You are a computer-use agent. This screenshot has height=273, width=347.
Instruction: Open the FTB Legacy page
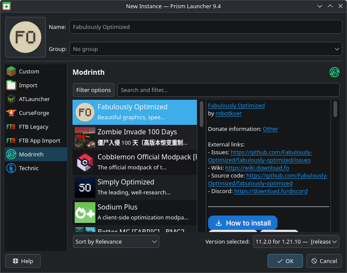pos(33,127)
